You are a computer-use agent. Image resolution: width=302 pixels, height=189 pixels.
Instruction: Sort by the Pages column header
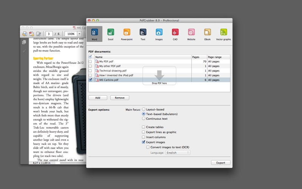(199, 57)
